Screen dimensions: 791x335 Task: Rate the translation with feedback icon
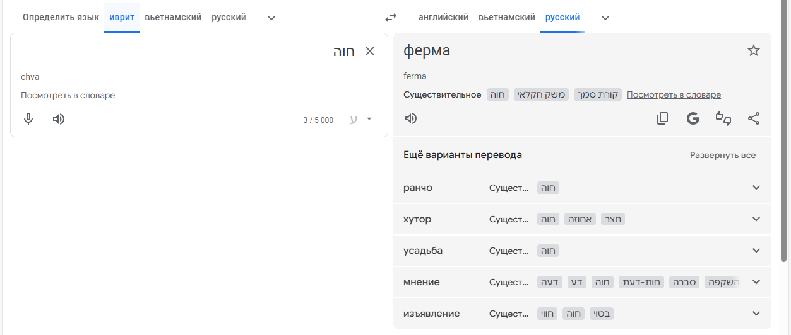pyautogui.click(x=723, y=118)
